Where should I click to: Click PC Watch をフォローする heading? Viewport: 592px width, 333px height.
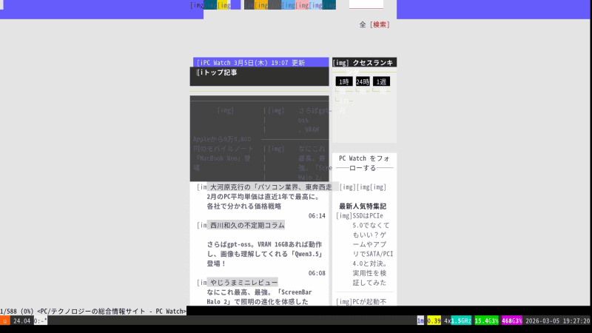point(364,163)
